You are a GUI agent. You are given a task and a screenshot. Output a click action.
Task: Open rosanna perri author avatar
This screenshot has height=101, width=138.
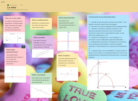coord(8,5)
